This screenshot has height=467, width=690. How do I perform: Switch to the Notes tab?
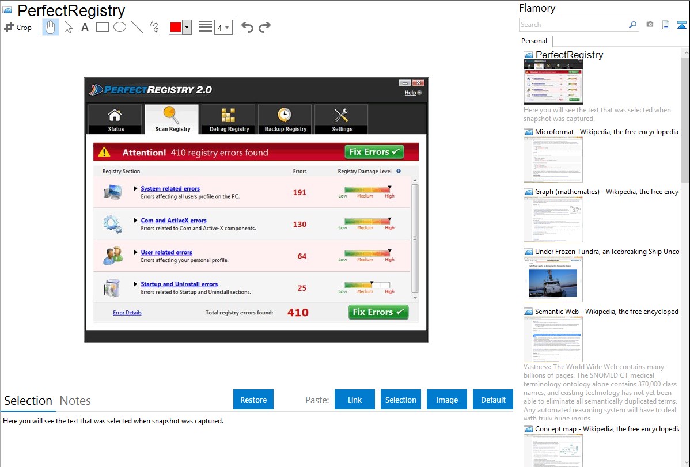tap(75, 401)
